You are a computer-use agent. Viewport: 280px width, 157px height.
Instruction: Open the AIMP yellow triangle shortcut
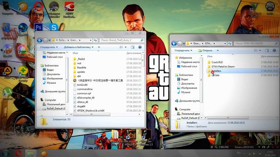(7, 72)
